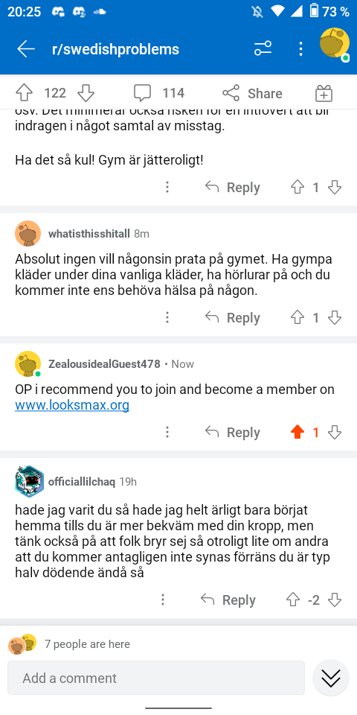Remove upvote on ZealousidealGuest478's comment
357x715 pixels.
[297, 432]
